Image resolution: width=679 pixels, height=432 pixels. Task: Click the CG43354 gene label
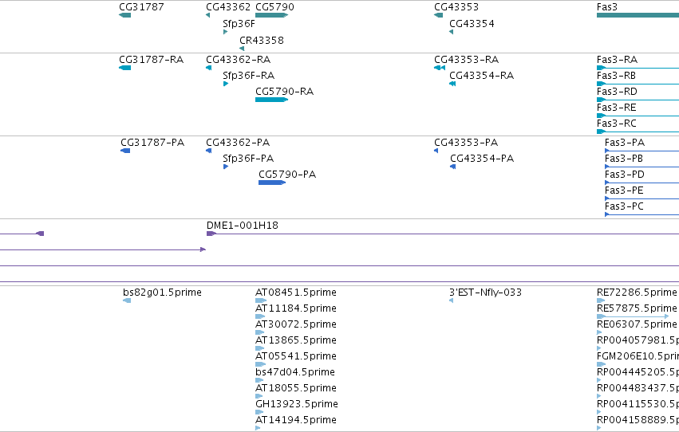tap(472, 24)
